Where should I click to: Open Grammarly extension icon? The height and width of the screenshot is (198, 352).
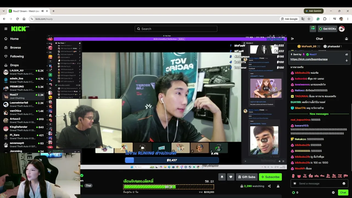coord(318,19)
